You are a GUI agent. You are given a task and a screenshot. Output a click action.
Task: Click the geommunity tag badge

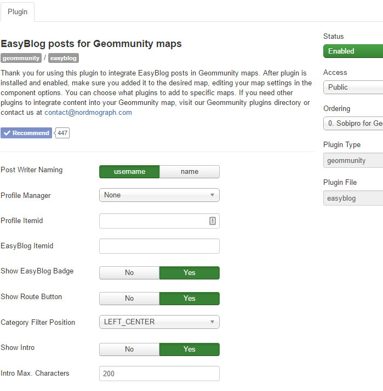click(x=21, y=58)
